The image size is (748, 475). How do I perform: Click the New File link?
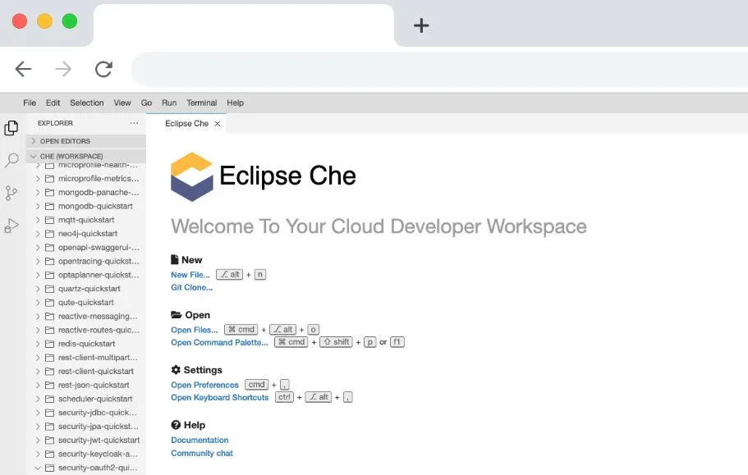point(190,275)
